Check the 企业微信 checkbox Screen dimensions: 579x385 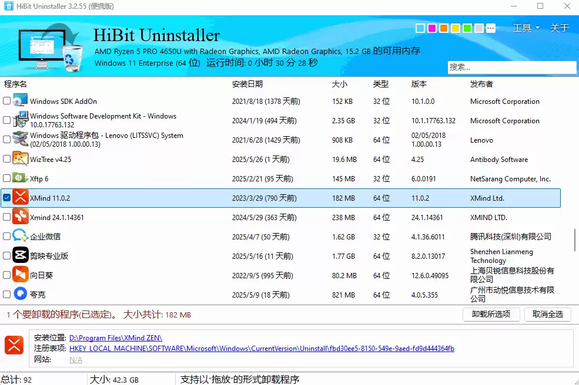[x=6, y=236]
